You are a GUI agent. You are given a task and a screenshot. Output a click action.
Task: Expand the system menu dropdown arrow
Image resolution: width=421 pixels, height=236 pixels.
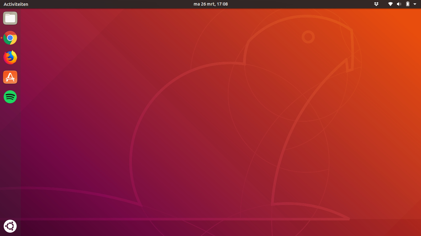tap(415, 4)
